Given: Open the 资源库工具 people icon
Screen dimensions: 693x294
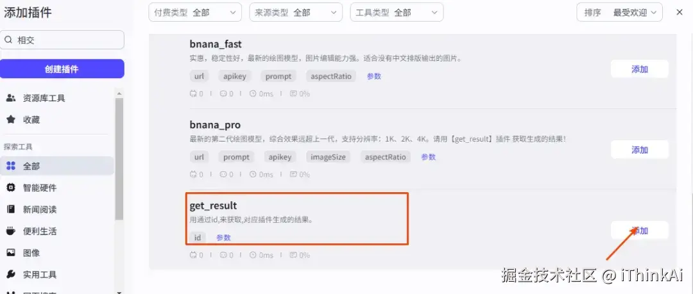Looking at the screenshot, I should (x=11, y=98).
